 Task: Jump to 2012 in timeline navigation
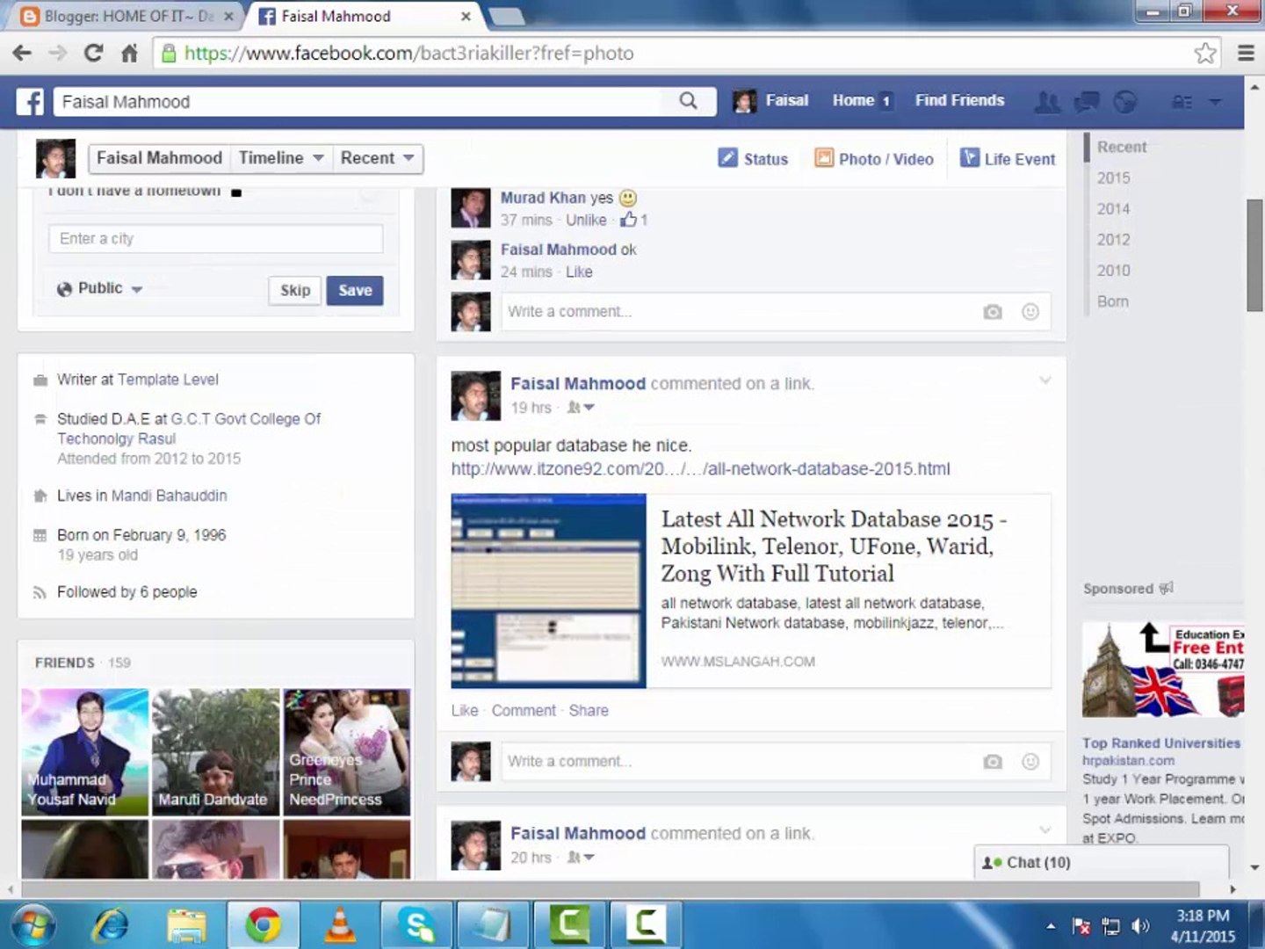(1113, 240)
